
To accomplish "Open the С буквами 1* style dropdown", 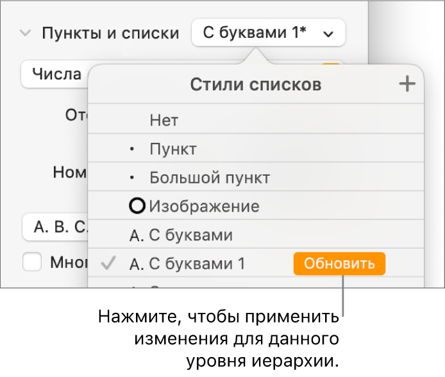I will 269,32.
